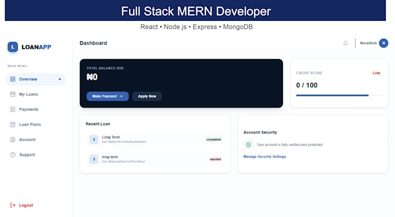Image resolution: width=395 pixels, height=217 pixels.
Task: Click the Loan Plans calendar icon
Action: coord(13,124)
